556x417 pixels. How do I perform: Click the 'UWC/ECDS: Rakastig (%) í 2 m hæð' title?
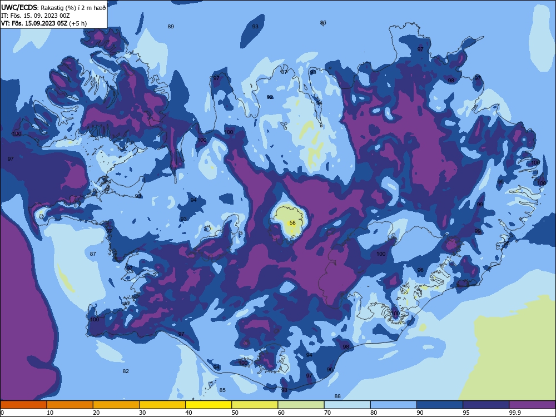pos(53,8)
